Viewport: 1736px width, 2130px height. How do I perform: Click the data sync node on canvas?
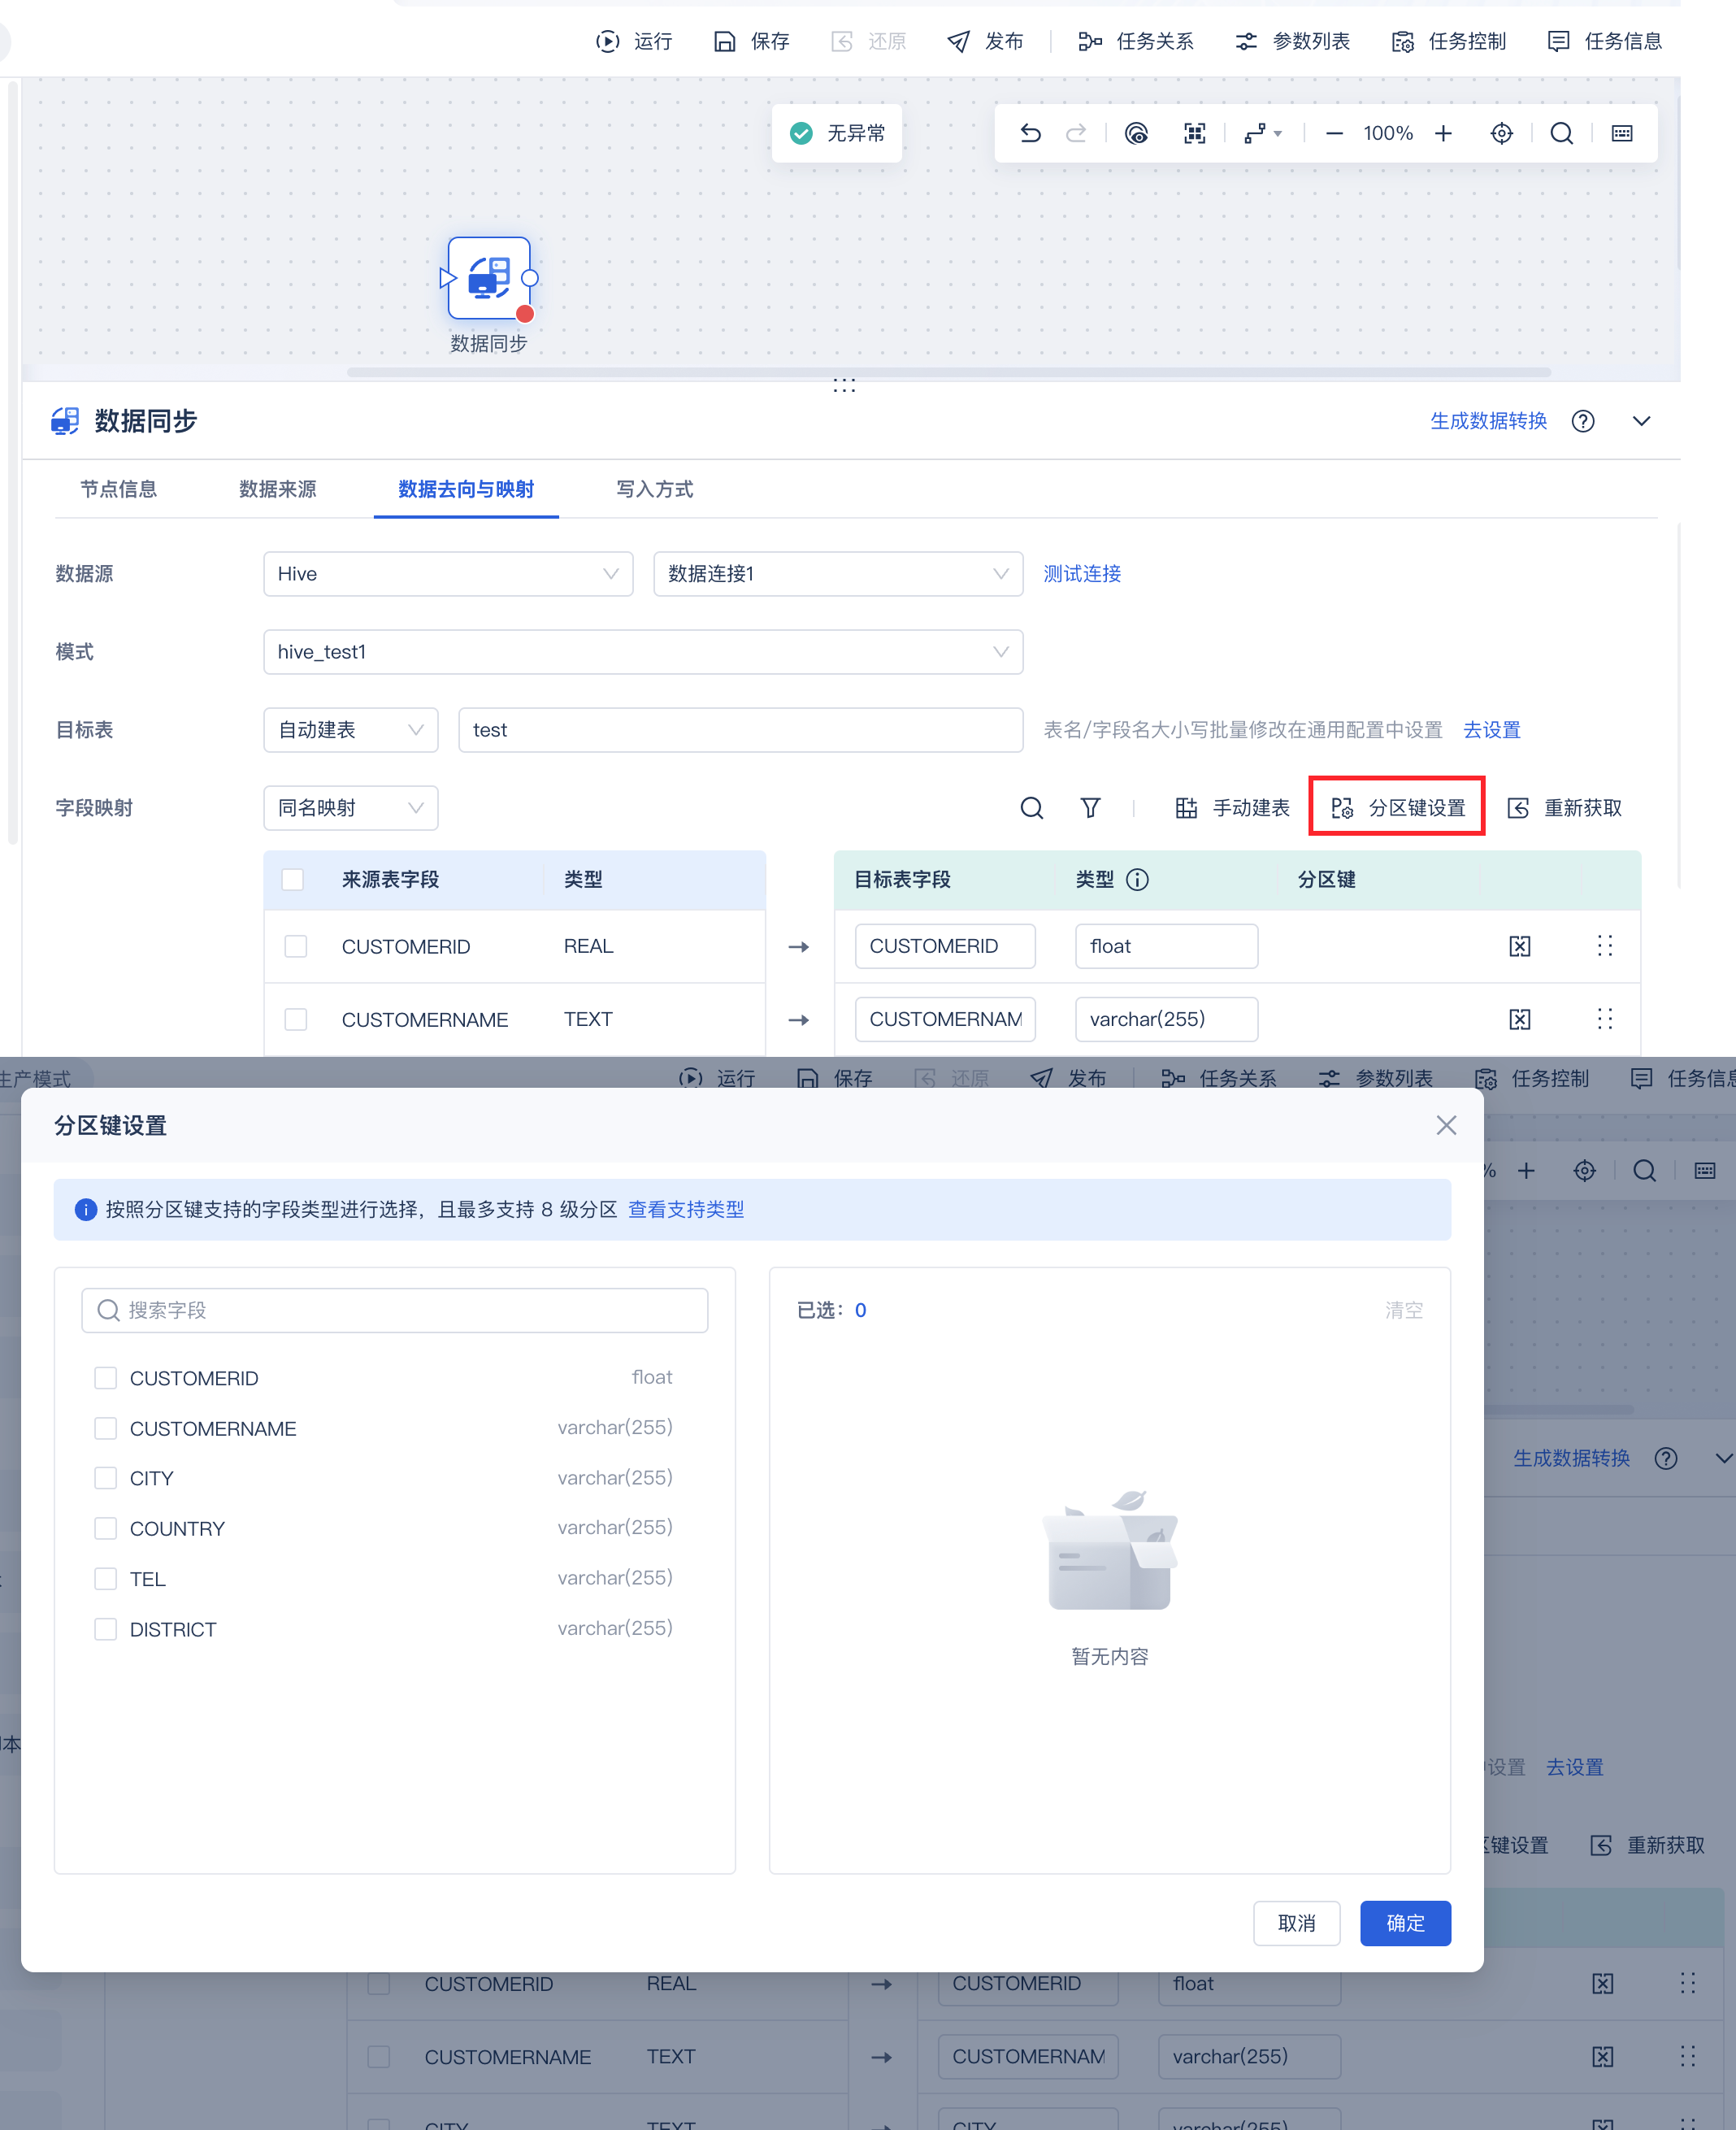pyautogui.click(x=488, y=278)
